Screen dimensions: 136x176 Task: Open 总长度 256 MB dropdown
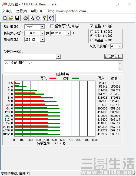[42, 39]
